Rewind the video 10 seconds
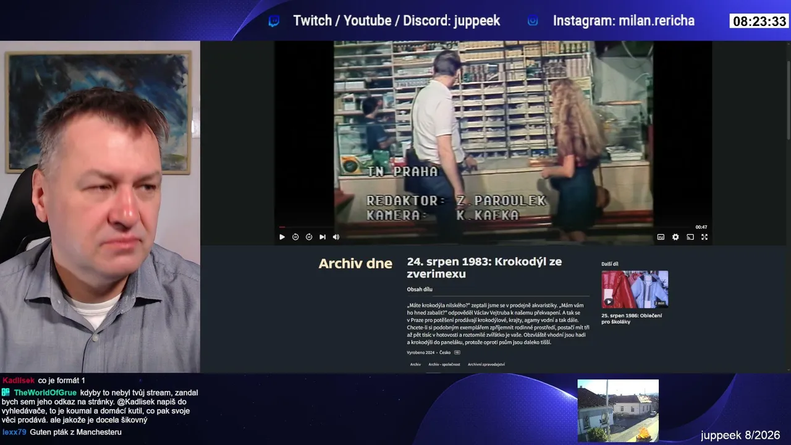Image resolution: width=791 pixels, height=445 pixels. tap(295, 237)
